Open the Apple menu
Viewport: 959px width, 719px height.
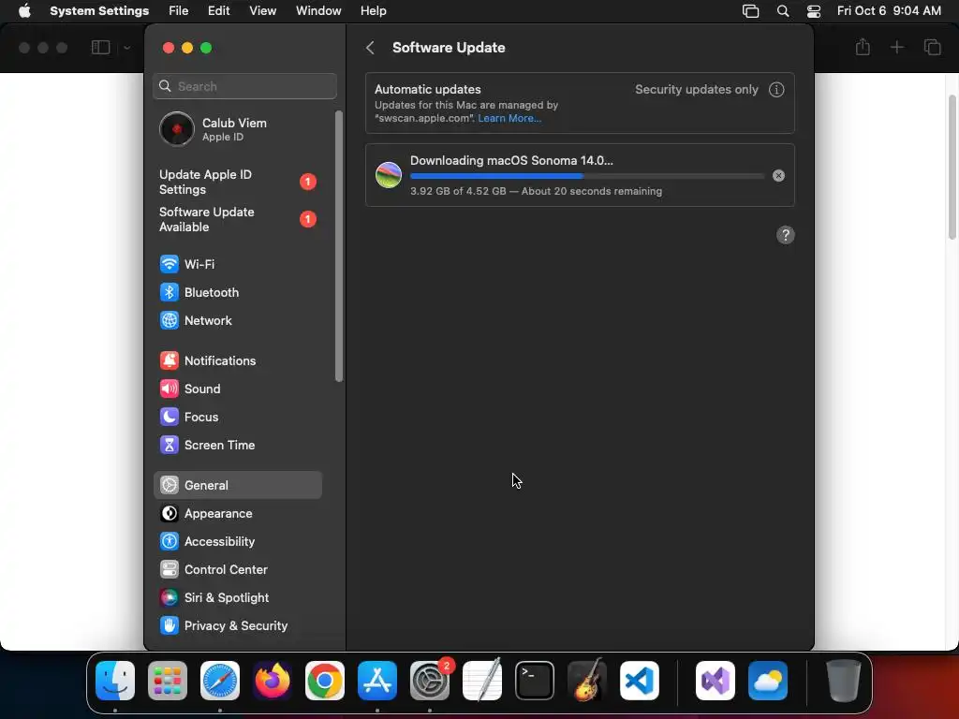[24, 11]
